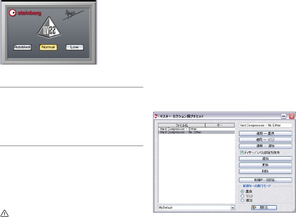Click the UV22 pyramid logo
Viewport: 296px width, 217px height.
coord(49,27)
